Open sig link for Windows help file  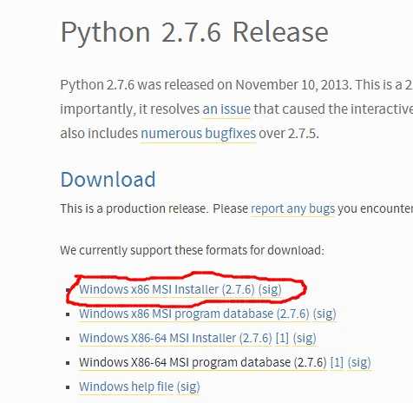pyautogui.click(x=188, y=386)
